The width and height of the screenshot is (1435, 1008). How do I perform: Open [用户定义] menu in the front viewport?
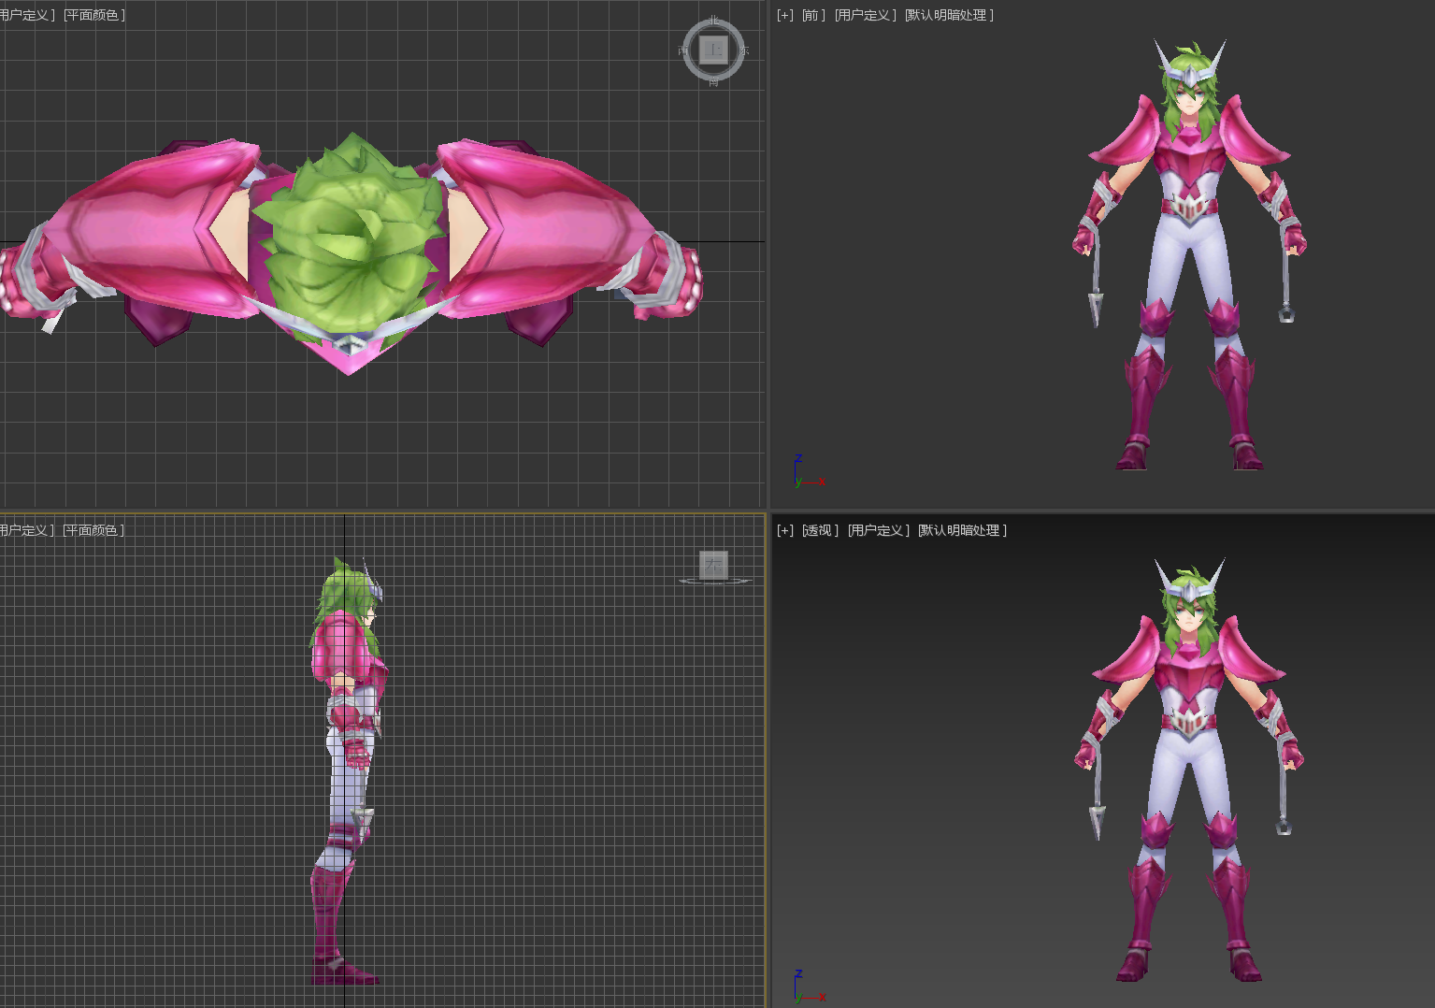click(866, 15)
